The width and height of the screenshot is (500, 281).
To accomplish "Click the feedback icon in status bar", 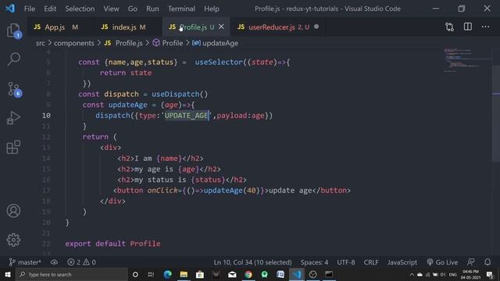I will tap(470, 262).
